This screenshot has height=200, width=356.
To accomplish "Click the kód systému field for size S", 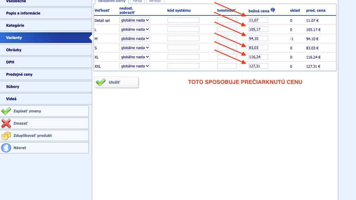I will point(183,48).
